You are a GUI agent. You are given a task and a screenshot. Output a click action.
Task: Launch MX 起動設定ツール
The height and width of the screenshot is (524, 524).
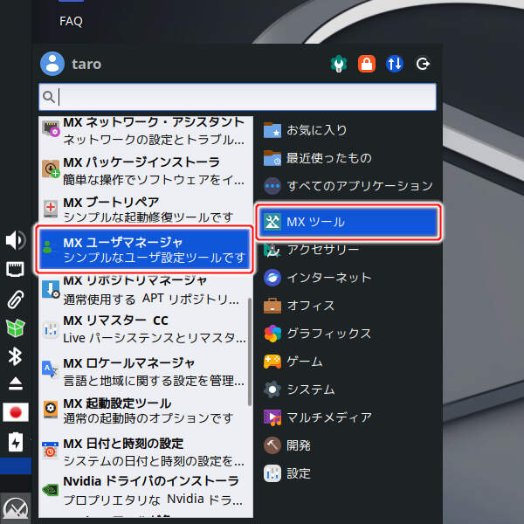tap(146, 410)
